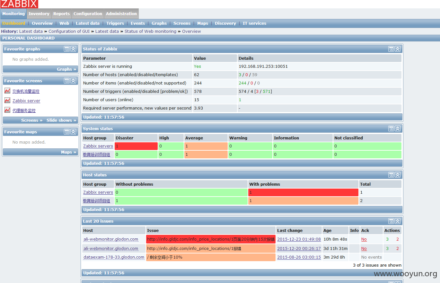This screenshot has width=440, height=283.
Task: Collapse the Favourite graphs widget
Action: [x=73, y=49]
